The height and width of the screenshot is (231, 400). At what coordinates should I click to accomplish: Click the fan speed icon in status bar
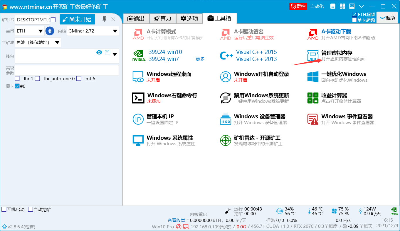(334, 211)
